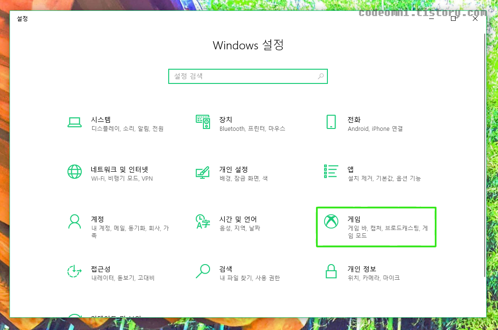Minimize the 설정 window
The image size is (498, 330).
(x=431, y=18)
